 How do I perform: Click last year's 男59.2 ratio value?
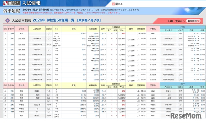[x=203, y=70]
